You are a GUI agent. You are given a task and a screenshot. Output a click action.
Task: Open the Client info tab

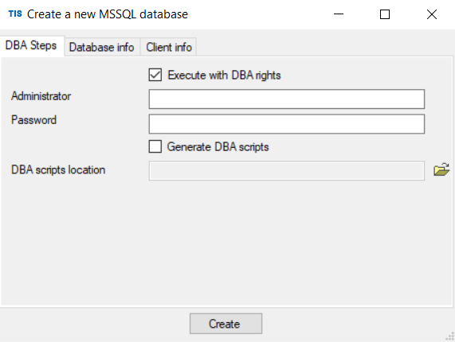tap(169, 47)
